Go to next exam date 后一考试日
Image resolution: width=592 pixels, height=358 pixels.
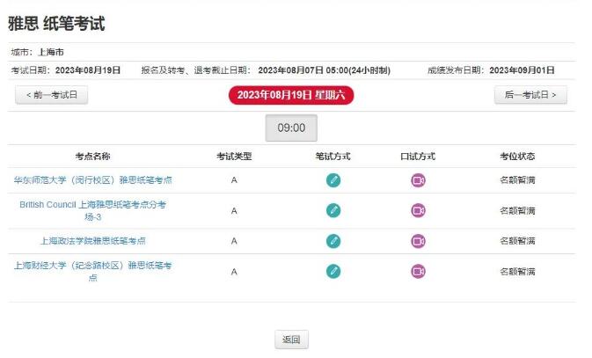point(530,95)
